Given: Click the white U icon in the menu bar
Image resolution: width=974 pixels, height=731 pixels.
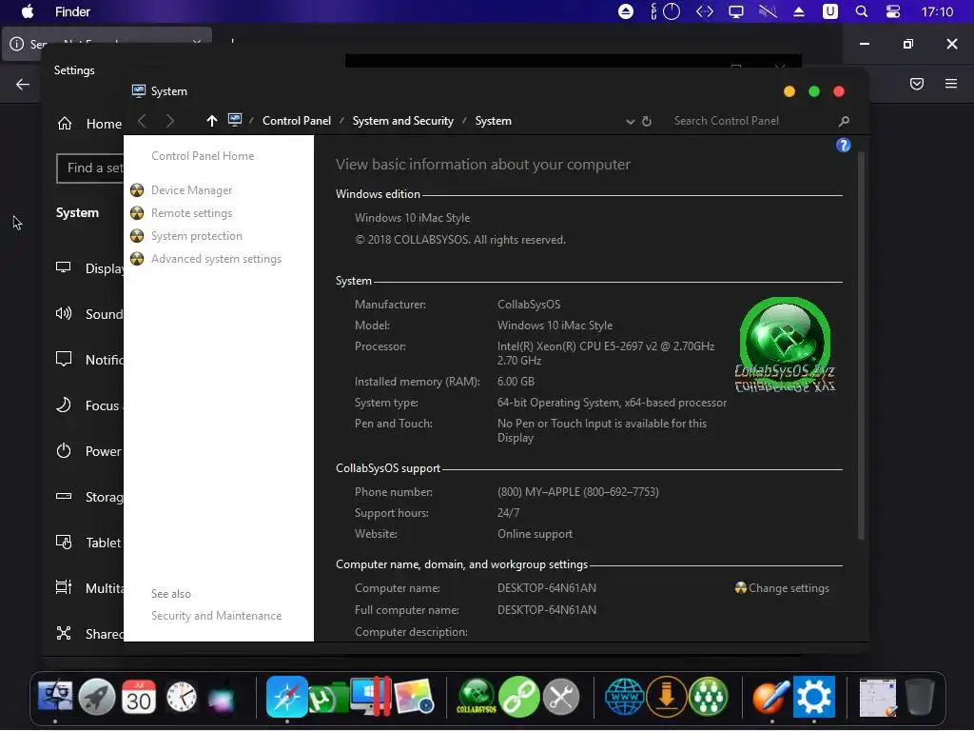Looking at the screenshot, I should (x=829, y=11).
